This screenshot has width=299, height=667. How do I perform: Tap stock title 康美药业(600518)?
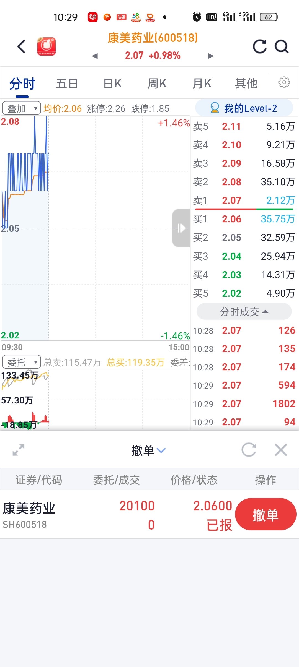click(x=153, y=38)
